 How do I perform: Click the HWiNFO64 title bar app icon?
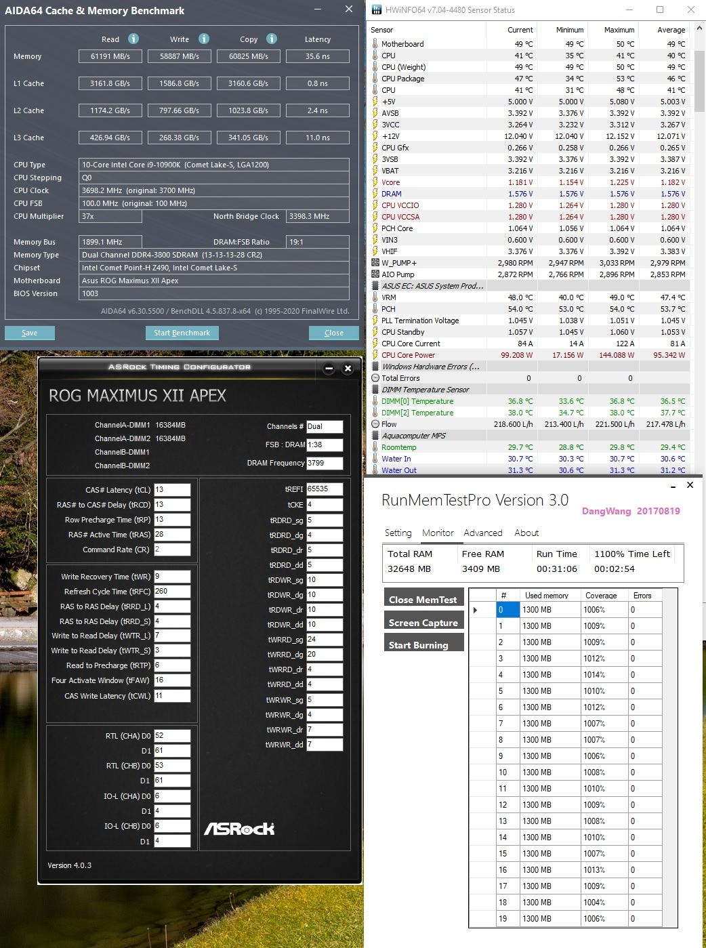coord(375,9)
